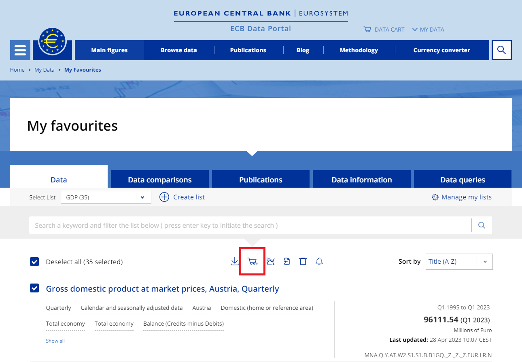
Task: Add selected series to a chart
Action: pos(270,261)
